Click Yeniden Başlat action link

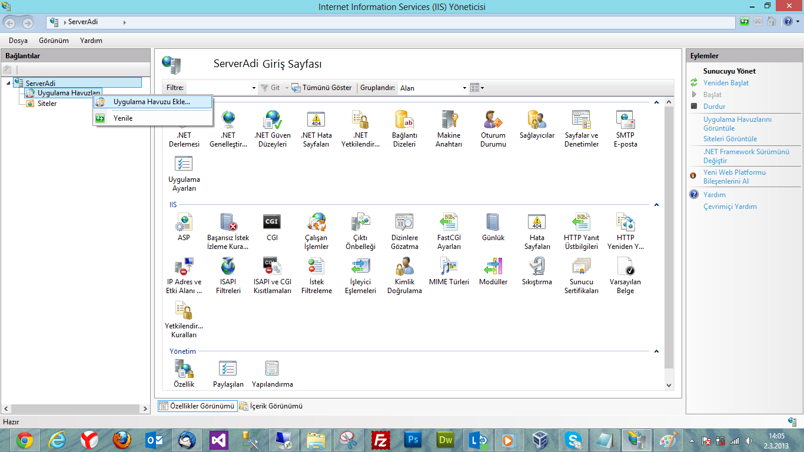[726, 83]
